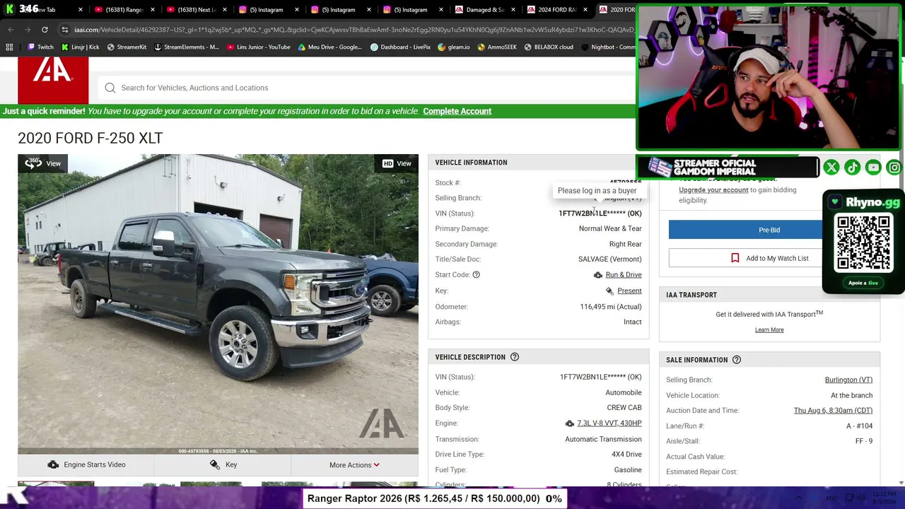Open the 360 view icon on the photo

click(33, 163)
